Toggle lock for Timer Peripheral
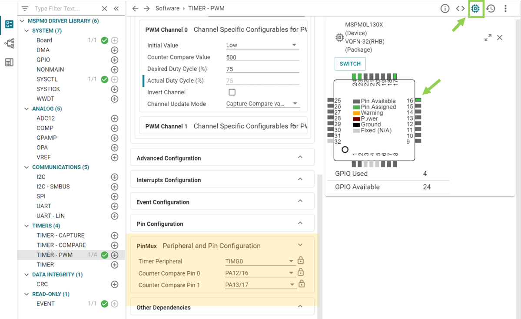521x319 pixels. pyautogui.click(x=300, y=261)
